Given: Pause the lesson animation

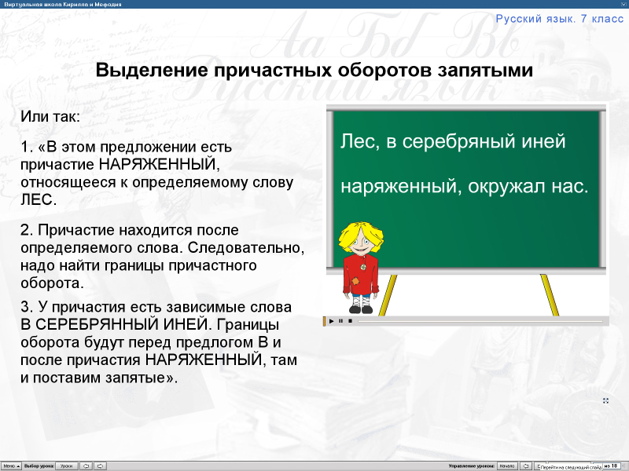Looking at the screenshot, I should point(341,321).
